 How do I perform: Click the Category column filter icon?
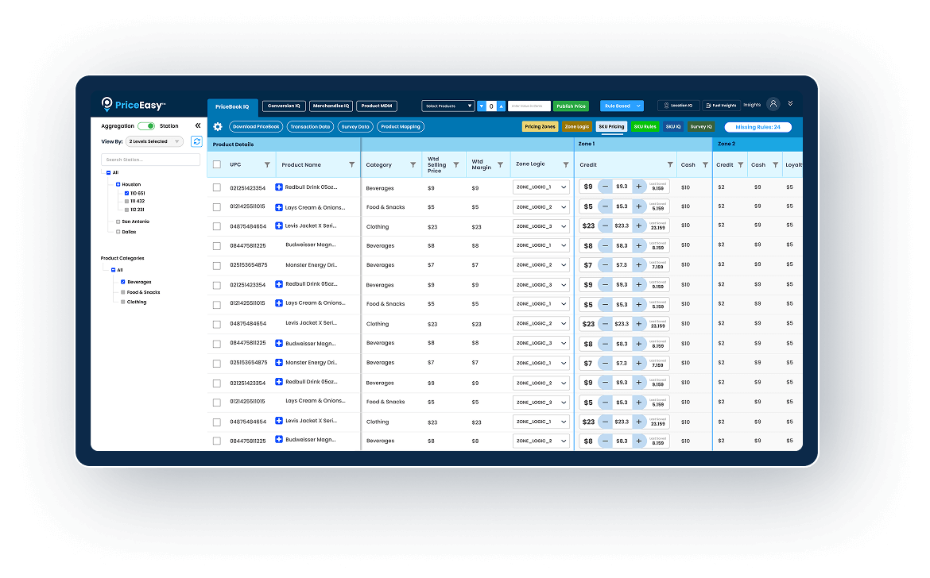pos(413,165)
